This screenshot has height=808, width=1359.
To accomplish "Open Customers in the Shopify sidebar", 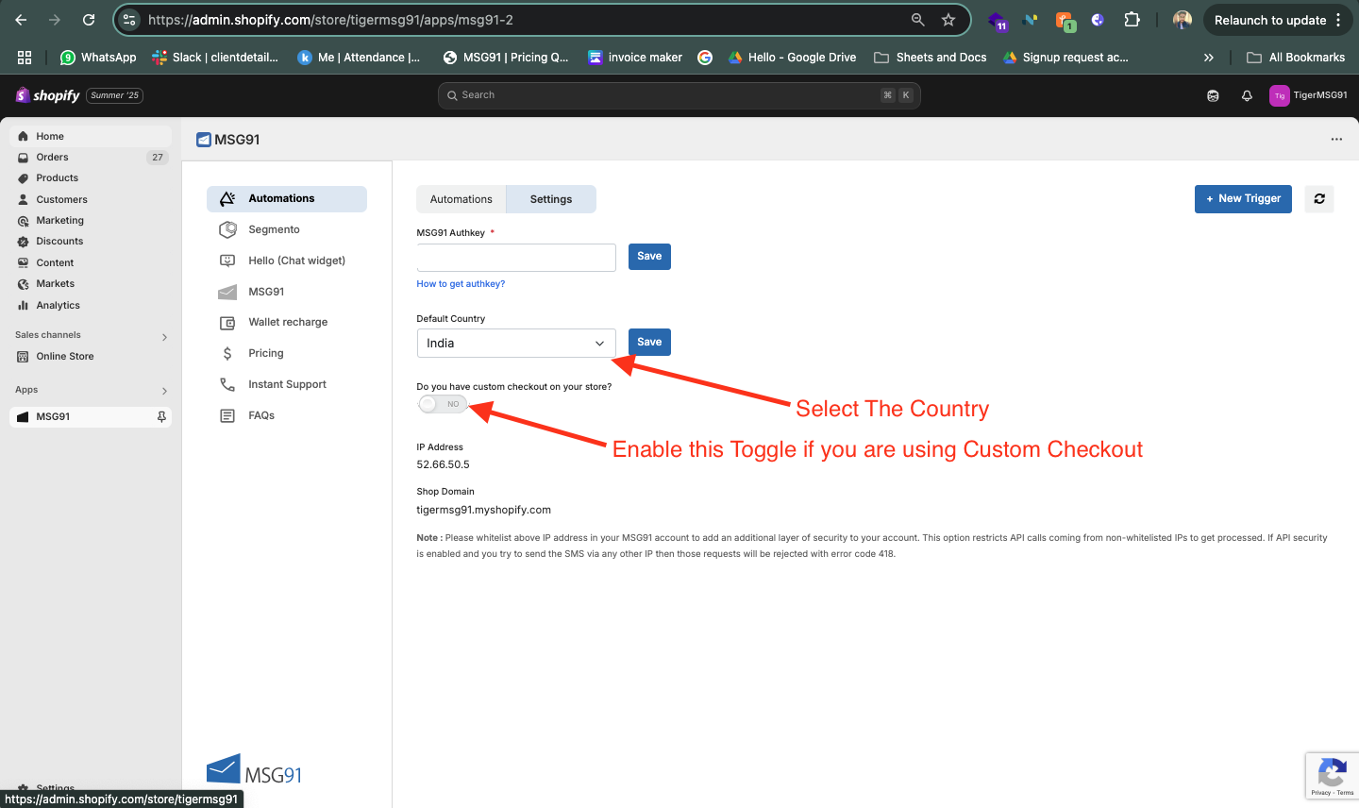I will coord(91,199).
